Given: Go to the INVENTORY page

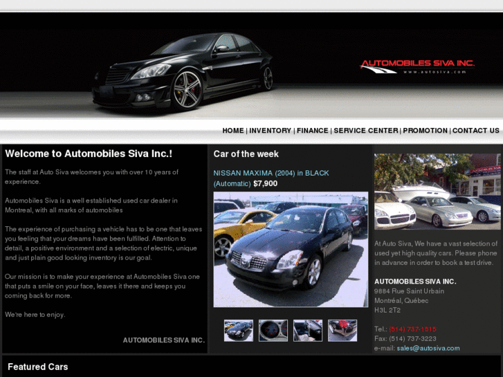Looking at the screenshot, I should [x=270, y=131].
